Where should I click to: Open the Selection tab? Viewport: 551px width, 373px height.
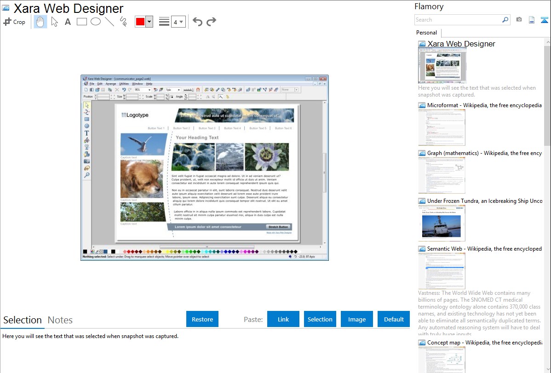(23, 320)
